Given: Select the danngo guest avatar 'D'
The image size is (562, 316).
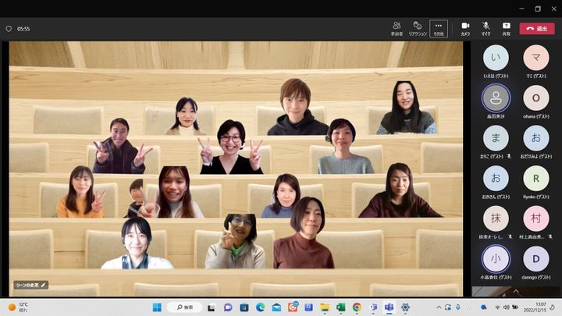Looking at the screenshot, I should coord(535,258).
